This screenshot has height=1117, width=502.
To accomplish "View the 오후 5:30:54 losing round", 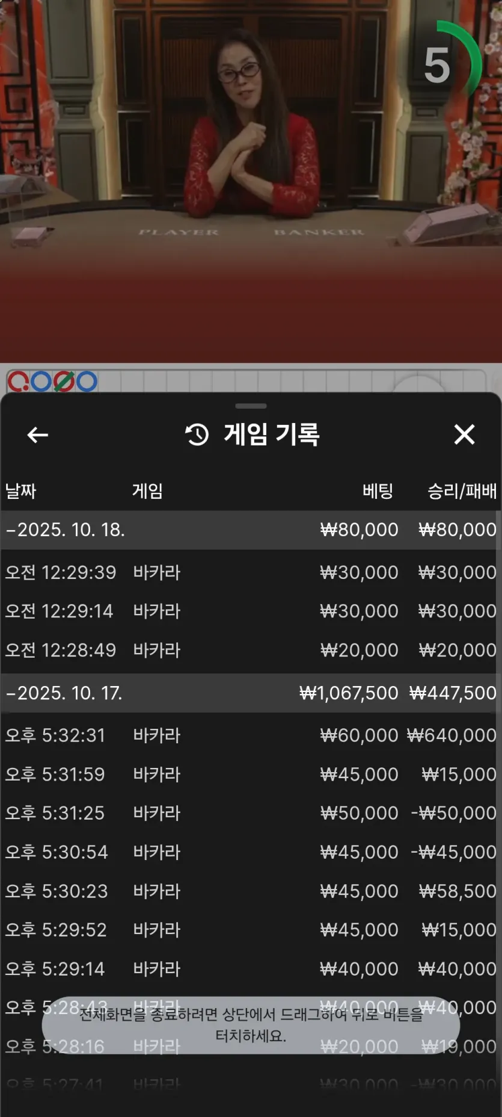I will 251,852.
